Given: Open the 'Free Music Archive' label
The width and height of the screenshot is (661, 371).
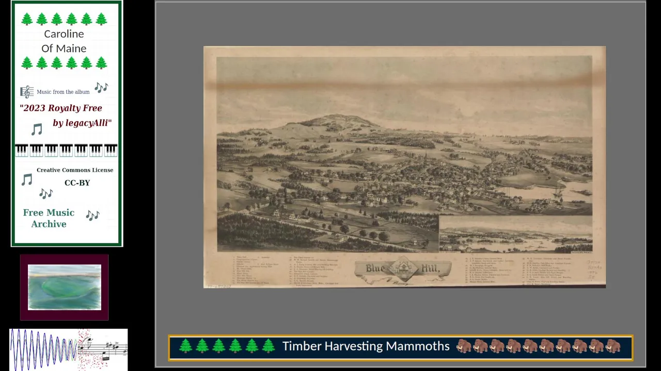Looking at the screenshot, I should coord(49,218).
